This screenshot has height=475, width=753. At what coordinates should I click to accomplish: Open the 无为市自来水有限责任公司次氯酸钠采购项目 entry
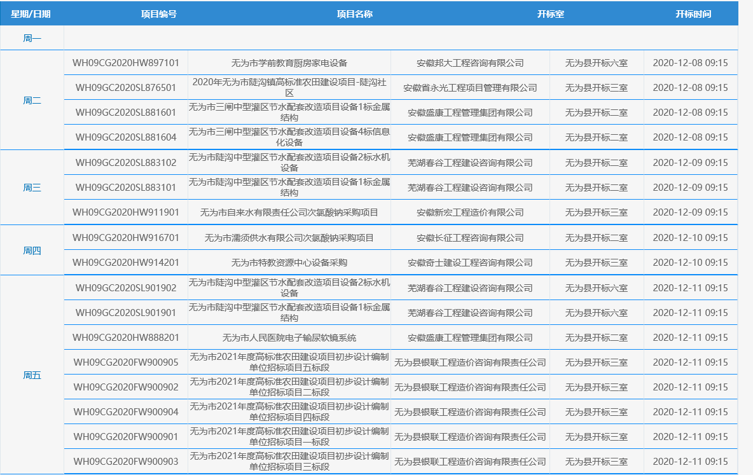(289, 212)
